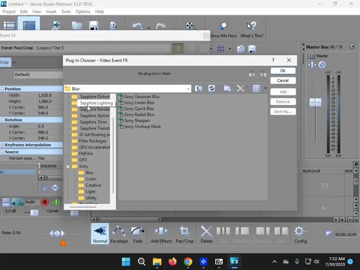
Task: Click the Save As... button
Action: 283,111
